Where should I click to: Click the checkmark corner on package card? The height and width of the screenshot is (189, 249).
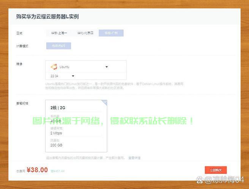(105, 102)
